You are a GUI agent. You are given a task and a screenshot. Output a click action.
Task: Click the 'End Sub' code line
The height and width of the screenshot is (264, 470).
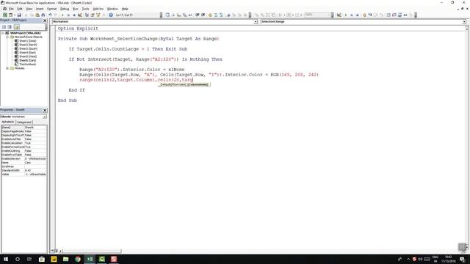(x=68, y=100)
